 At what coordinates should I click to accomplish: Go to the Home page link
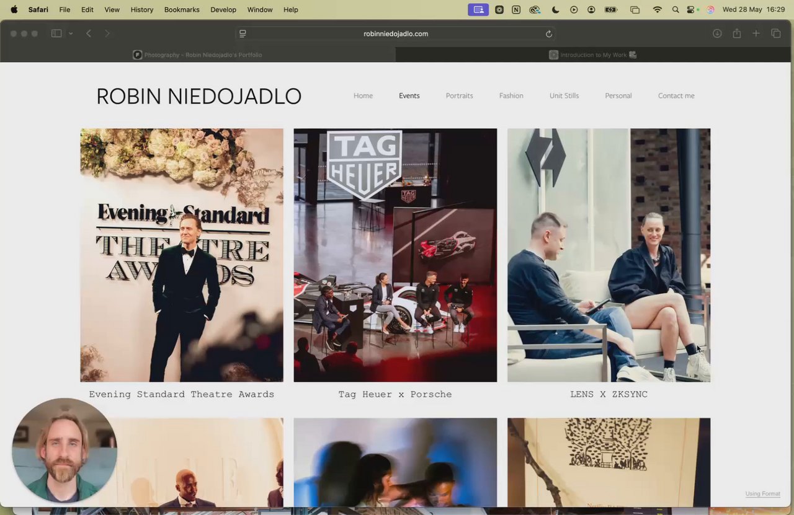[363, 96]
